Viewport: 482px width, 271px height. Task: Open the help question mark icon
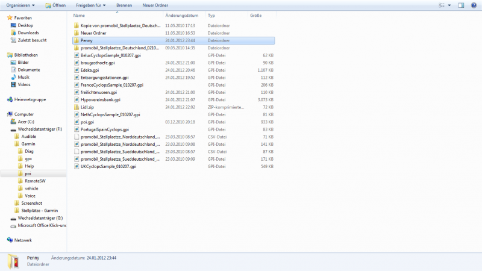474,5
